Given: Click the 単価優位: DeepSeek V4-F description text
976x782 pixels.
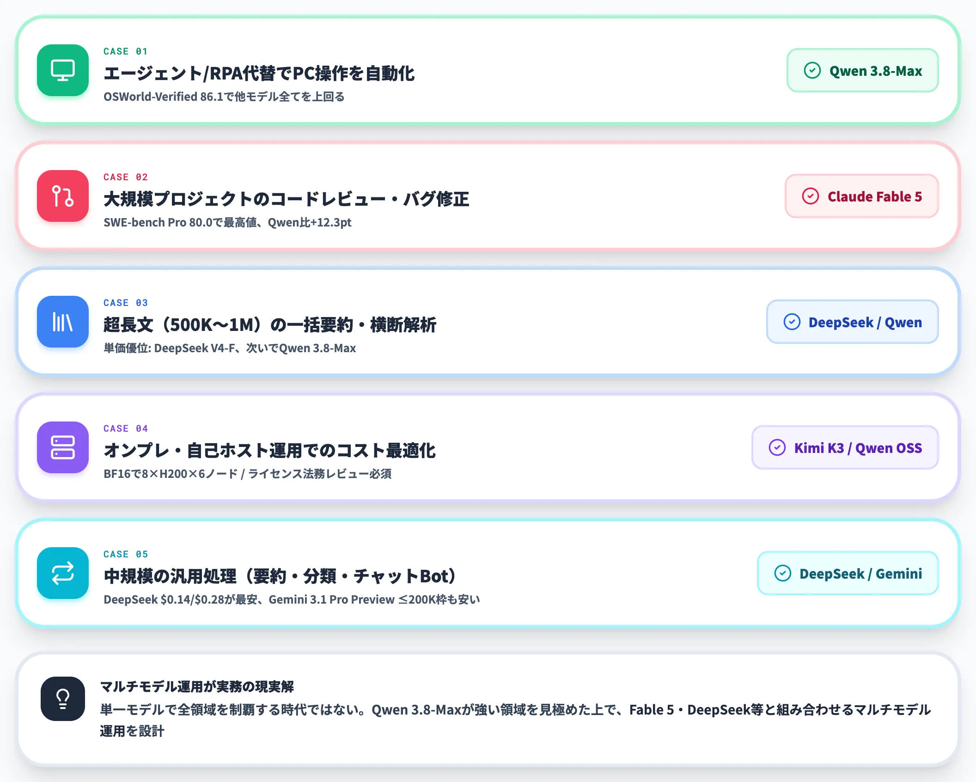Looking at the screenshot, I should [230, 348].
